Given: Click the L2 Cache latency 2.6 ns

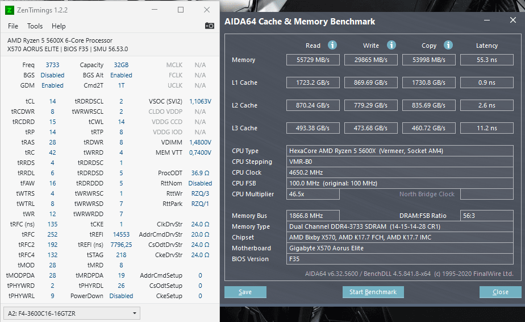Looking at the screenshot, I should click(487, 105).
